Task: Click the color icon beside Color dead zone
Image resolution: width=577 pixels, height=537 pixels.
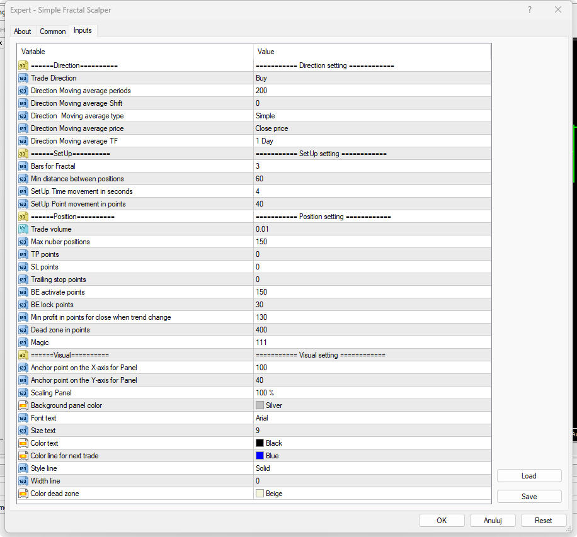Action: click(23, 494)
